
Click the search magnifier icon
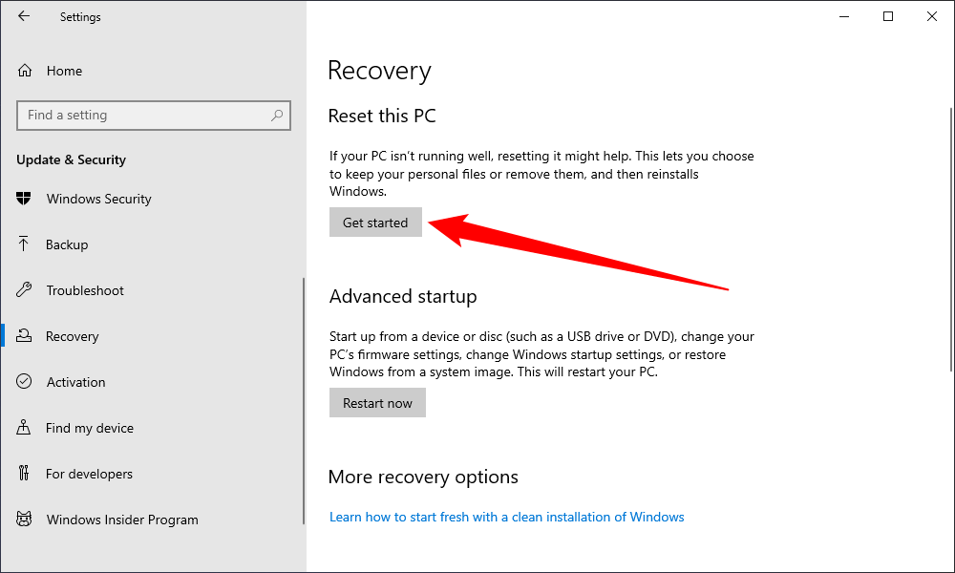pyautogui.click(x=277, y=116)
